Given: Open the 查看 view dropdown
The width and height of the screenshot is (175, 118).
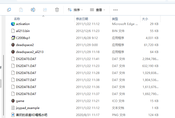Looking at the screenshot, I should click(x=97, y=10).
